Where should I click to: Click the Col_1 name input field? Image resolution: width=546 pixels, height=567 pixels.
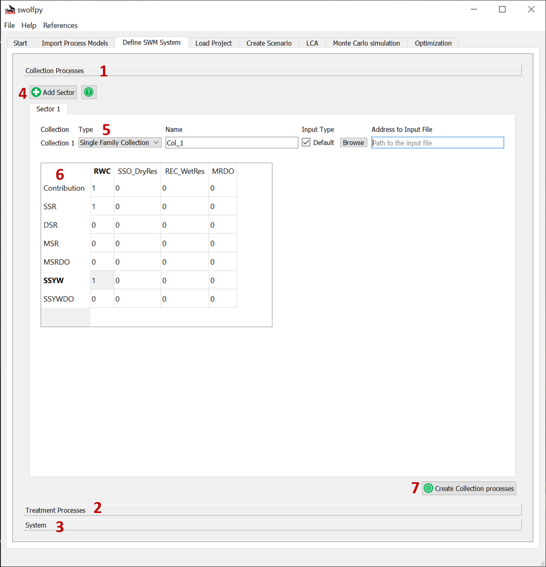point(231,142)
